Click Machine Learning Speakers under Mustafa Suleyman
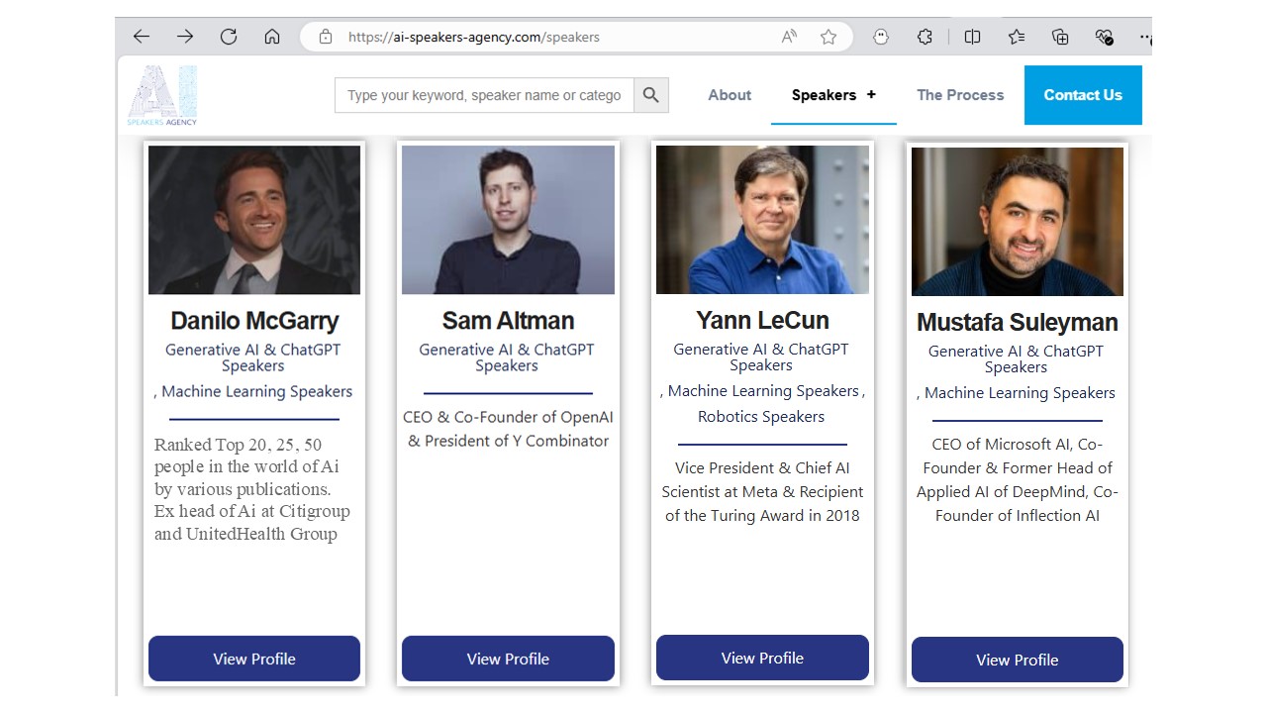This screenshot has width=1267, height=713. tap(1020, 392)
